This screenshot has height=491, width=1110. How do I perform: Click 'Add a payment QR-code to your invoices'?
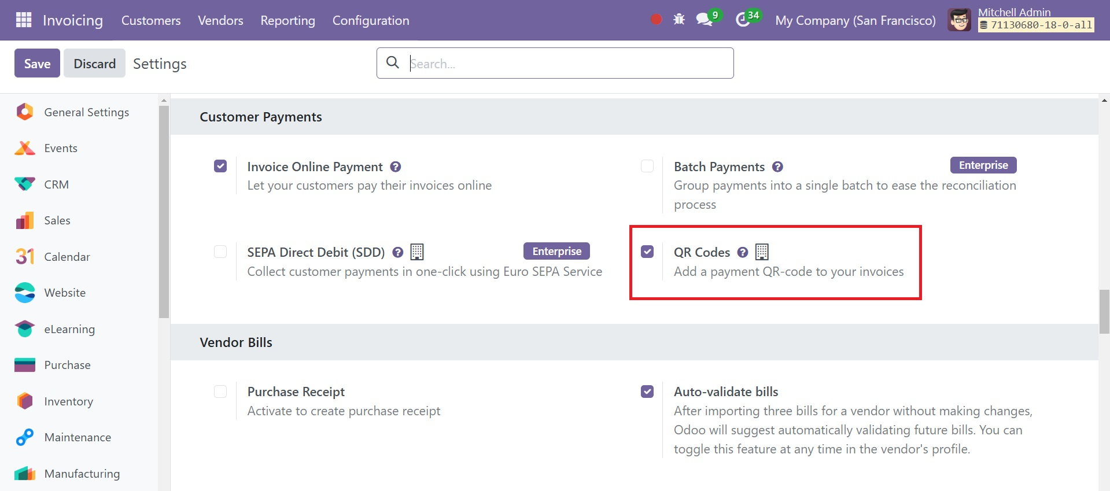[788, 271]
